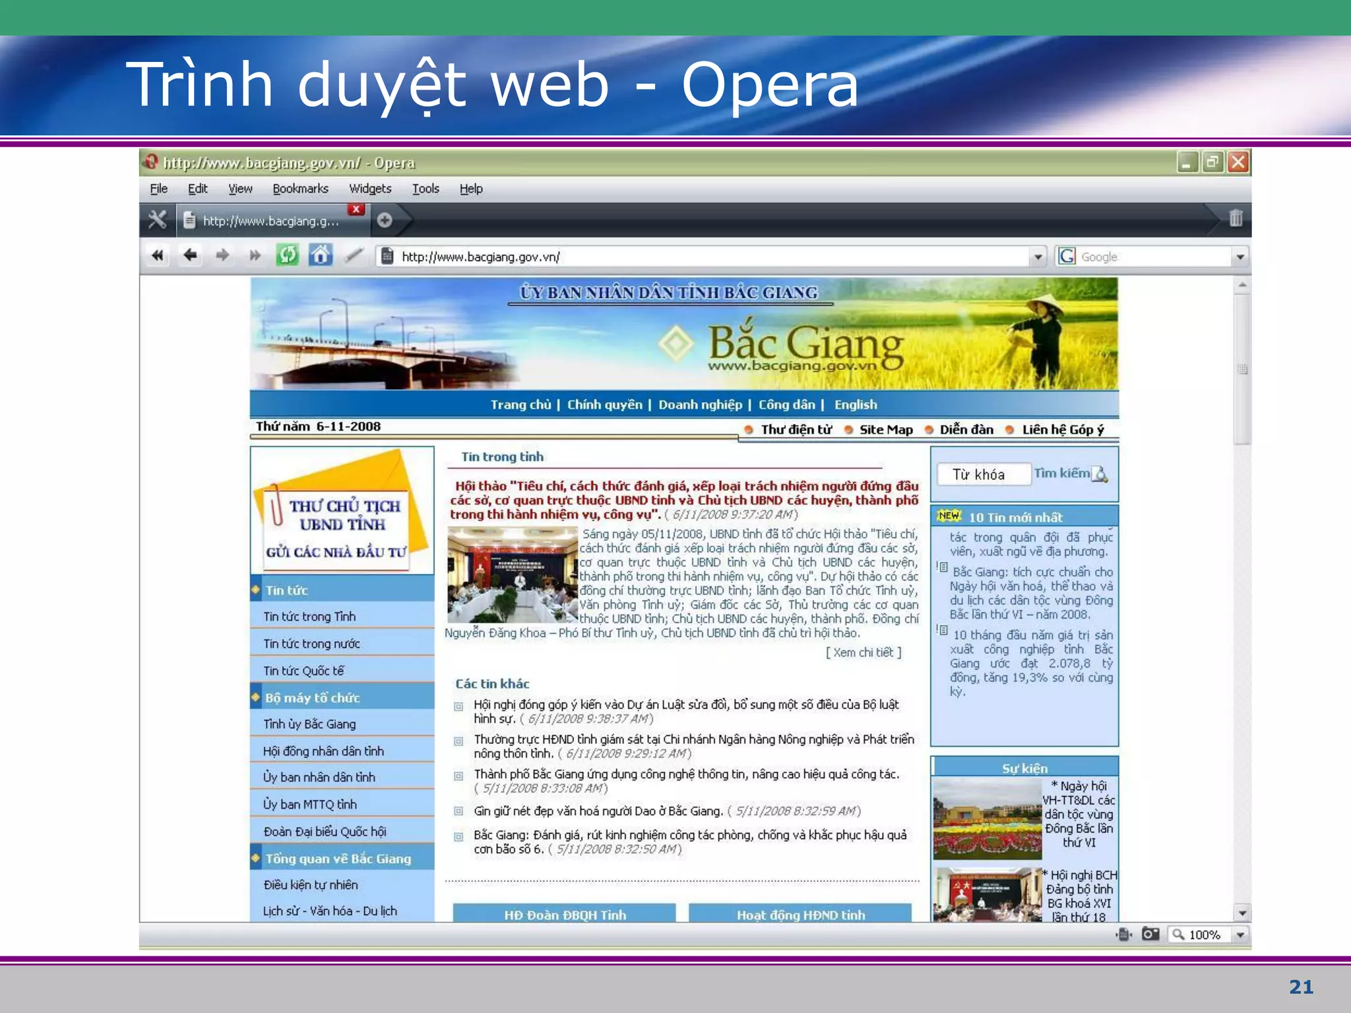Open the Tools menu

(425, 189)
